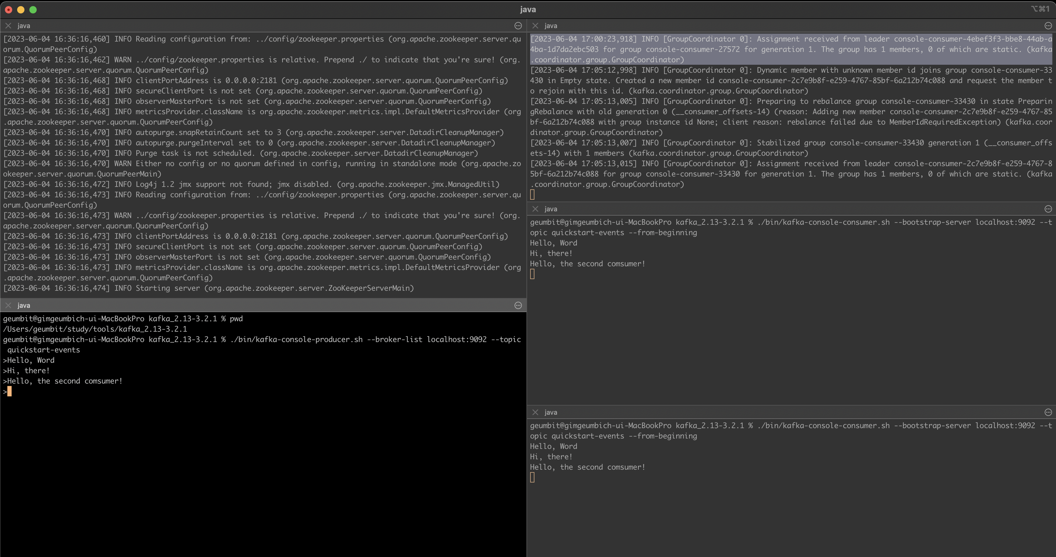The width and height of the screenshot is (1056, 557).
Task: Close the kafka-console-producer pane
Action: coord(8,305)
